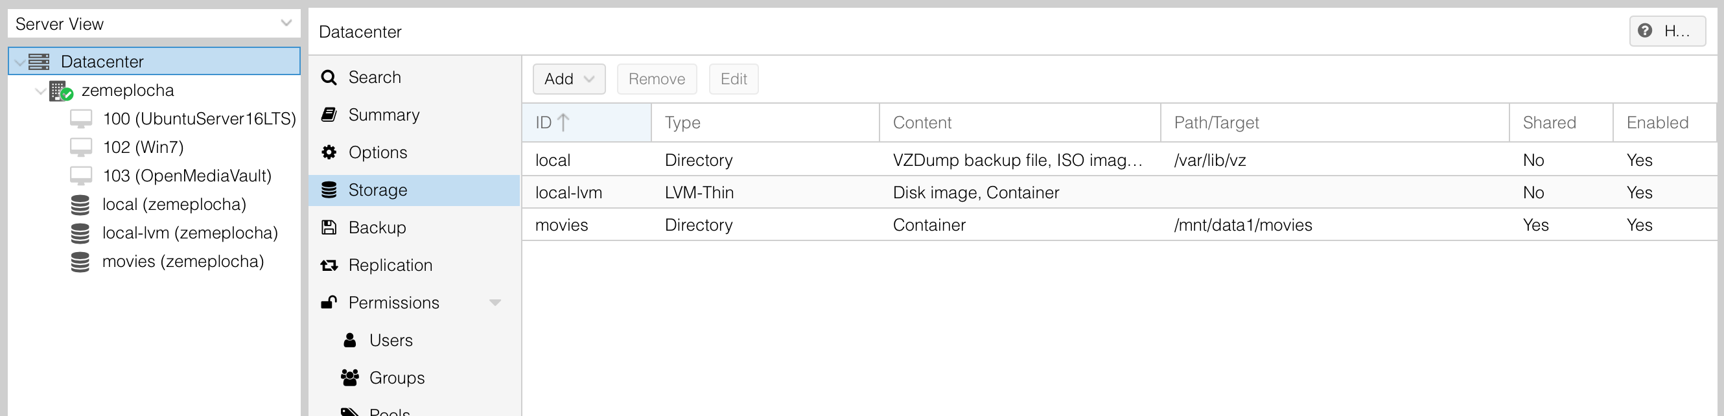Open the Server View dropdown

click(x=154, y=23)
